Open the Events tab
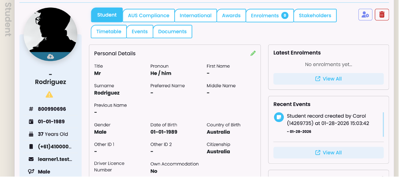The height and width of the screenshot is (177, 399). 139,32
